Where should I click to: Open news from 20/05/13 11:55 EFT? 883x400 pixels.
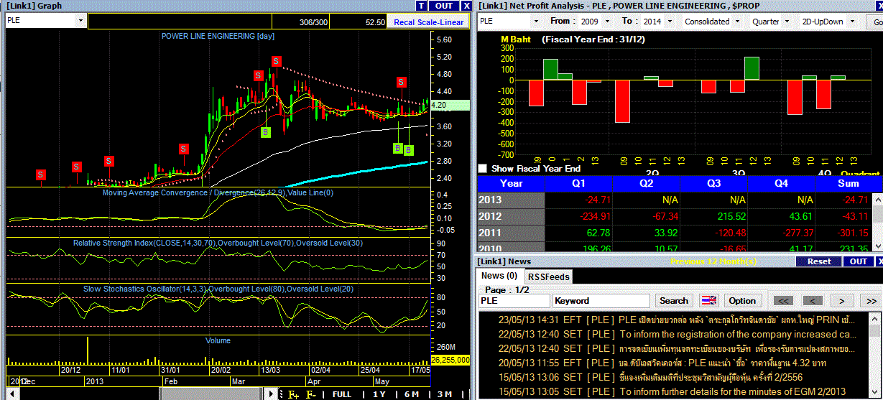tap(674, 363)
